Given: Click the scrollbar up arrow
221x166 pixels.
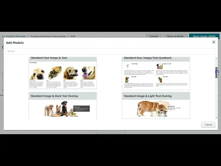Looking at the screenshot, I should (216, 59).
